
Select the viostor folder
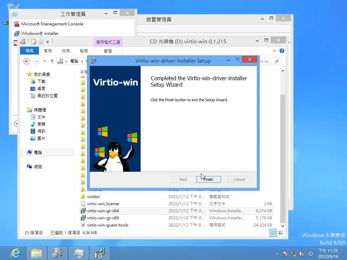tap(176, 197)
